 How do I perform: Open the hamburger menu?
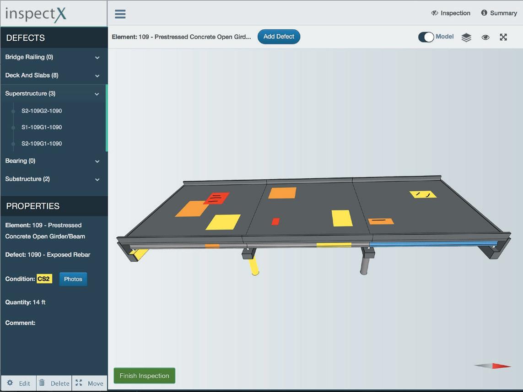pyautogui.click(x=120, y=14)
